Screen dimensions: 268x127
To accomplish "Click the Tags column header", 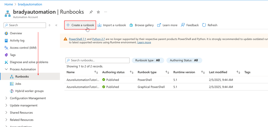I will tap(247, 72).
